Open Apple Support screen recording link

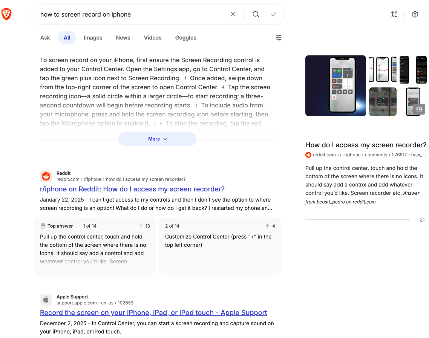[153, 313]
